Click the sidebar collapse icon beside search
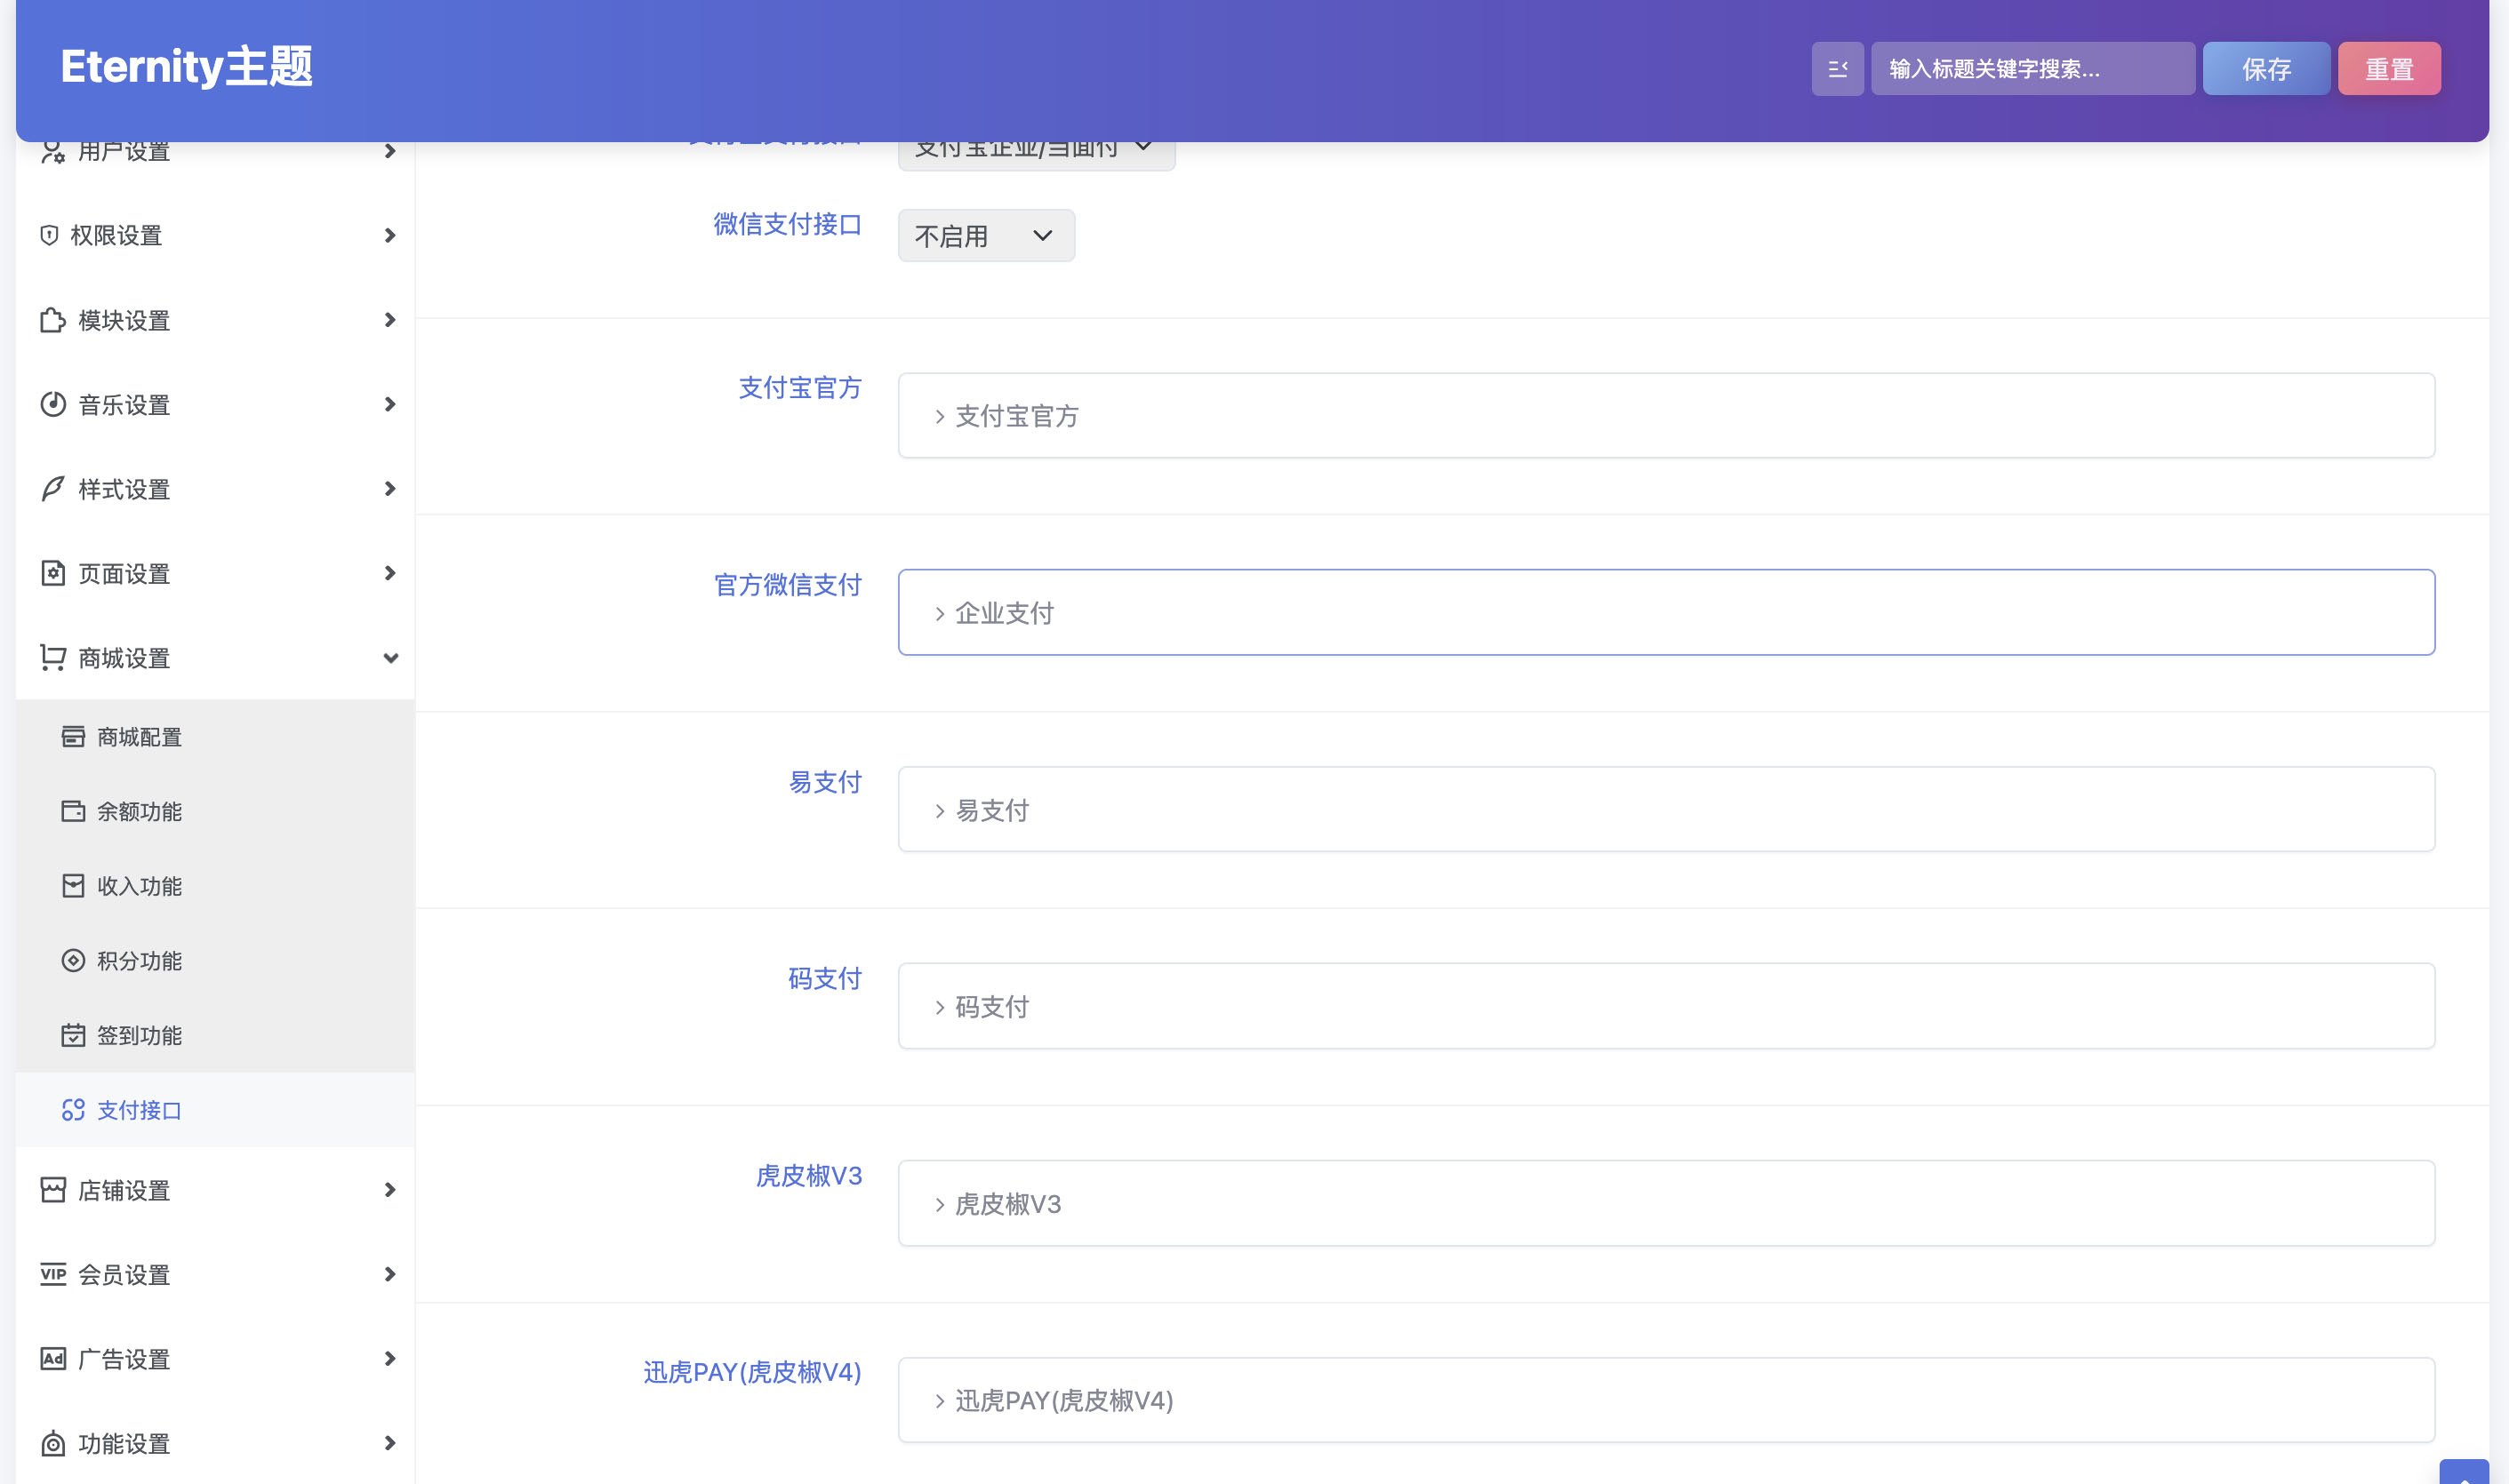 [1837, 69]
